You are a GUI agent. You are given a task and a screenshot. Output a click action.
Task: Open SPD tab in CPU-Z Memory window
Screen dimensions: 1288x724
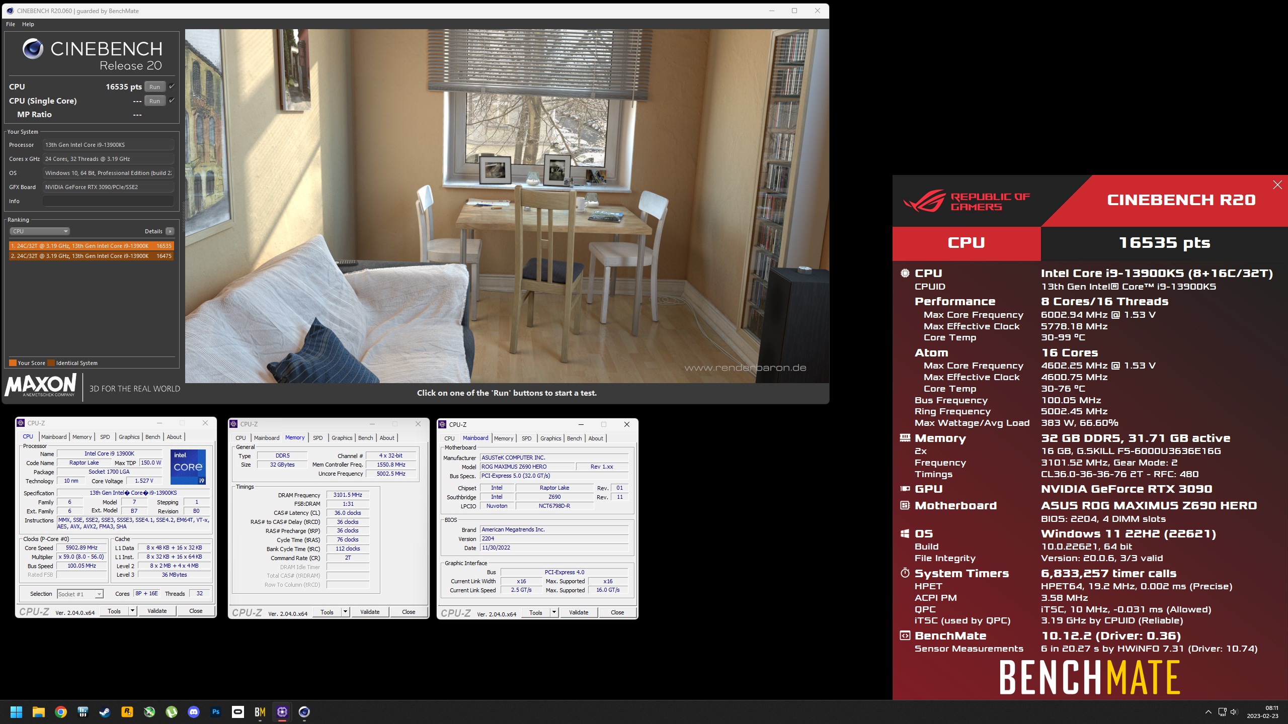(318, 438)
